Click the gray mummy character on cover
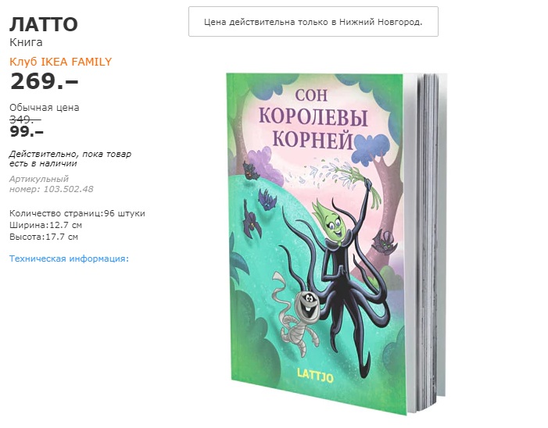 coord(298,316)
